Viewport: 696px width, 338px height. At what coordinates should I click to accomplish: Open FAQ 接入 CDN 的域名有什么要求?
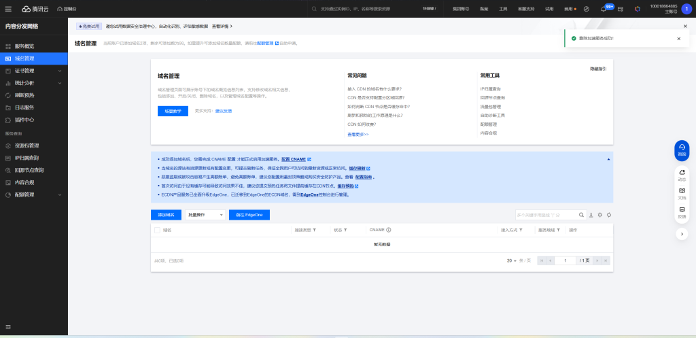click(x=375, y=89)
